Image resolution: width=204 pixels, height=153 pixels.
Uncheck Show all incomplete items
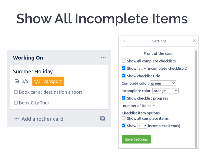pyautogui.click(x=123, y=125)
